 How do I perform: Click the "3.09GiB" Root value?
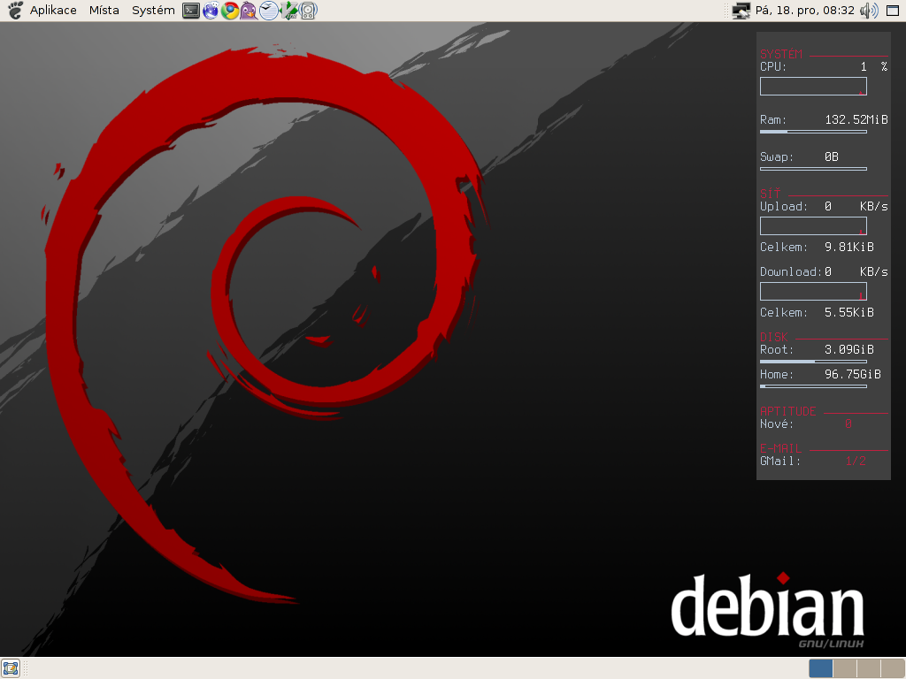click(x=849, y=349)
